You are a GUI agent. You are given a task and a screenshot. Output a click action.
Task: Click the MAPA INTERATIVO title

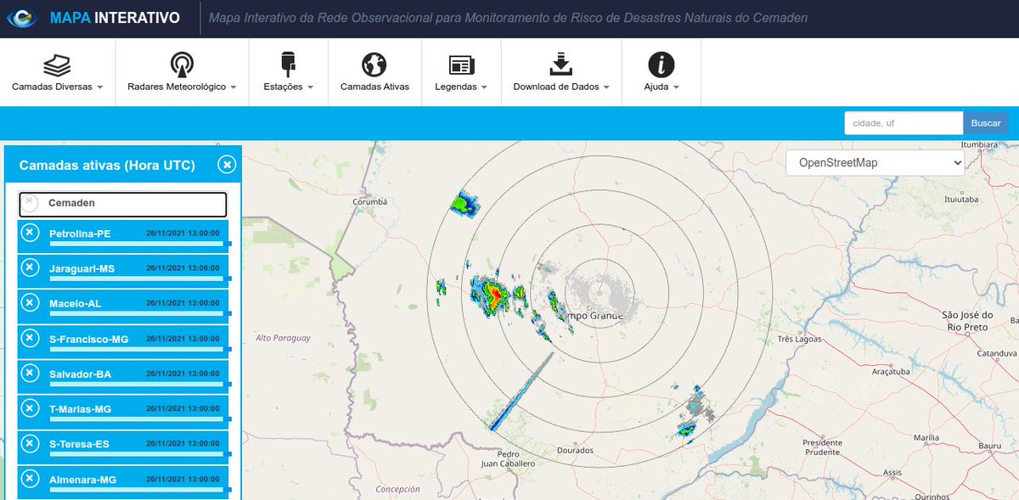[x=115, y=18]
